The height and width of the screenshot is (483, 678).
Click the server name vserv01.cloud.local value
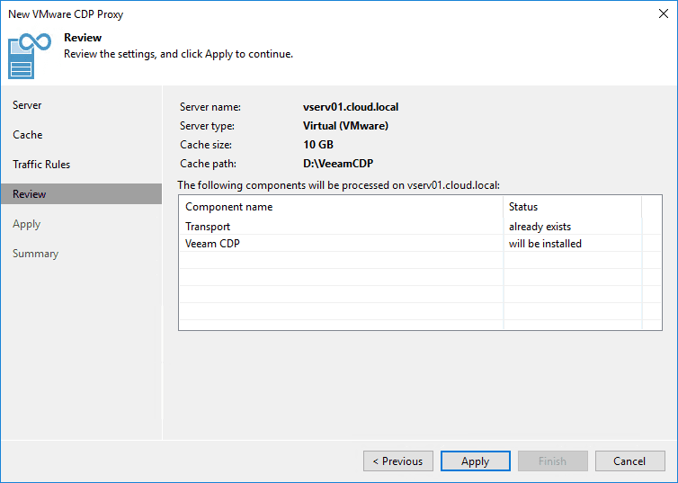351,107
